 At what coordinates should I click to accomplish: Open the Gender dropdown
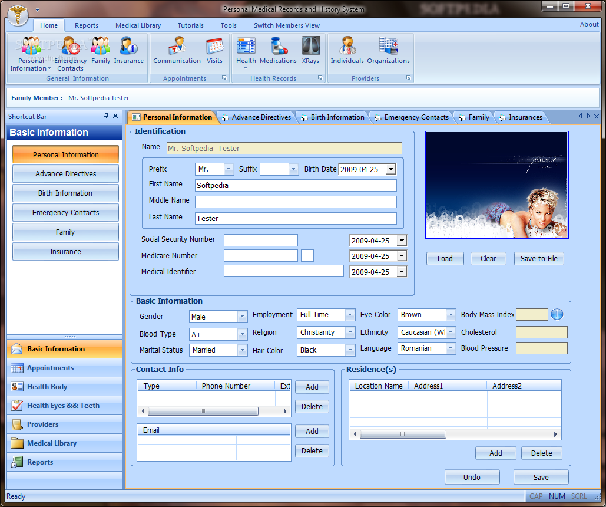click(242, 317)
